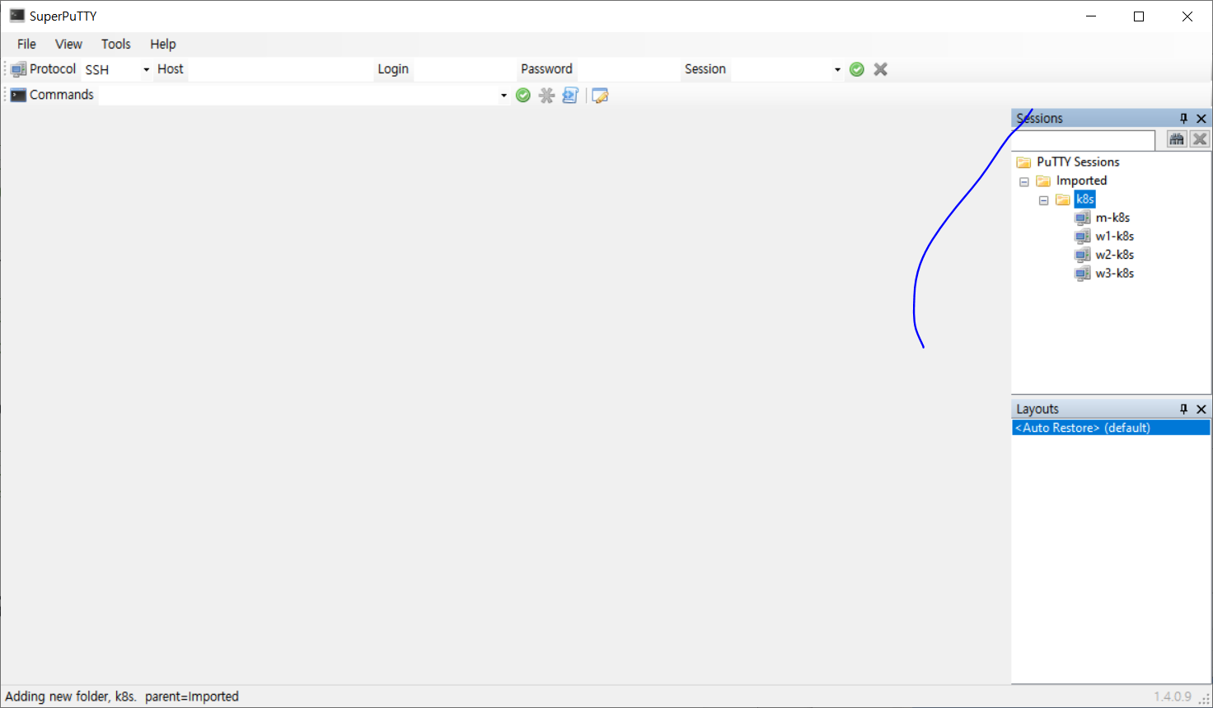Click the k8s folder icon
Image resolution: width=1213 pixels, height=708 pixels.
click(1063, 199)
